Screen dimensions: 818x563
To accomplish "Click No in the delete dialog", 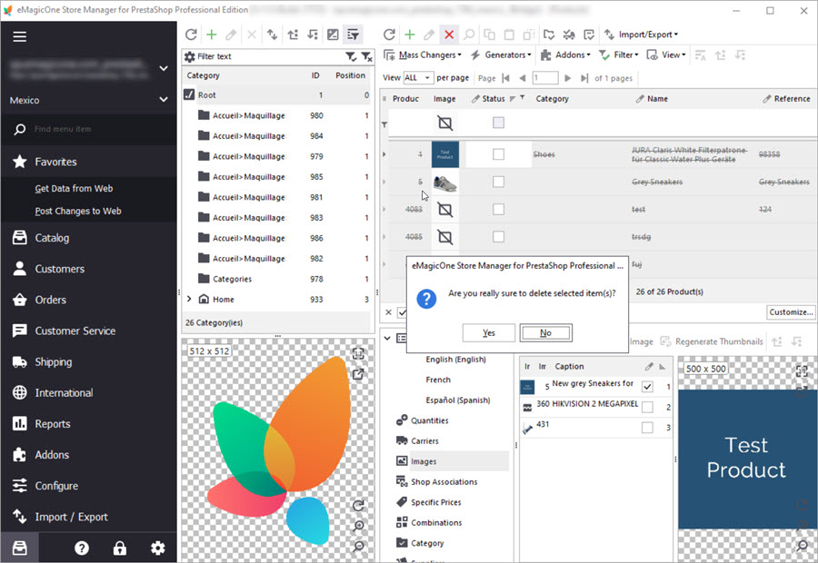I will pos(545,332).
